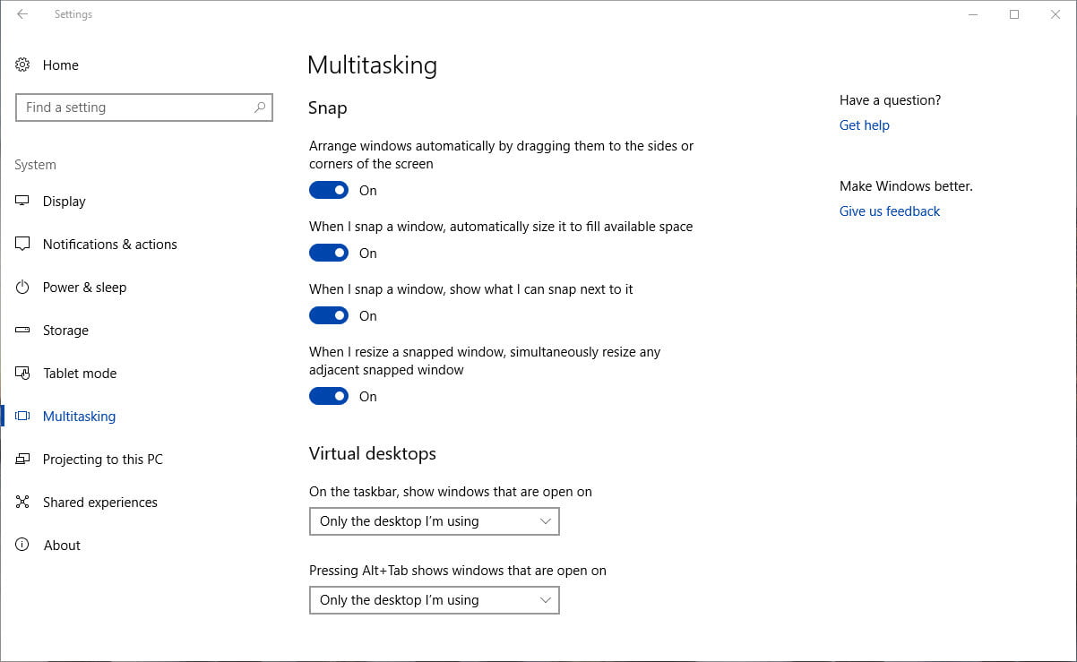The height and width of the screenshot is (662, 1077).
Task: Click the Storage drive icon
Action: pos(22,330)
